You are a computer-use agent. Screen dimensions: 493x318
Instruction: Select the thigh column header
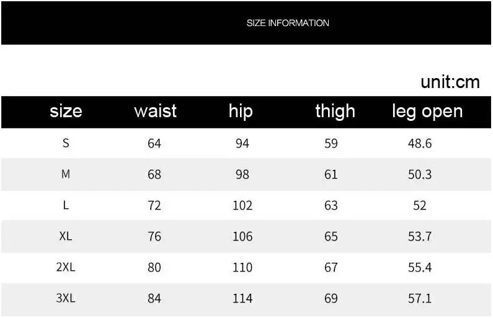point(335,112)
